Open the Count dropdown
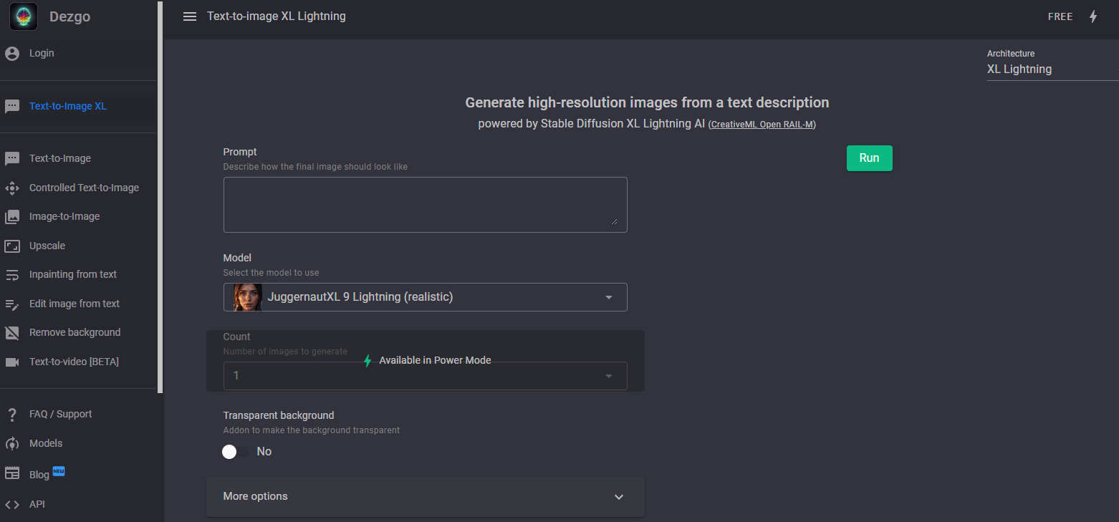Viewport: 1119px width, 522px height. click(x=426, y=376)
